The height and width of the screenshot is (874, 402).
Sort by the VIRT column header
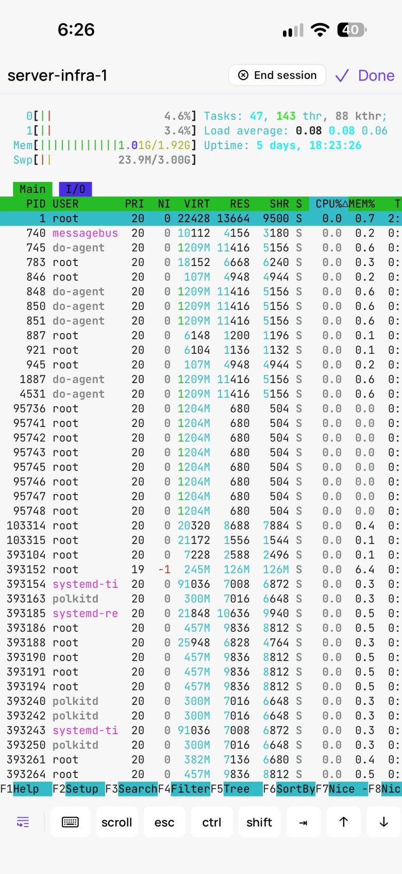(x=197, y=204)
